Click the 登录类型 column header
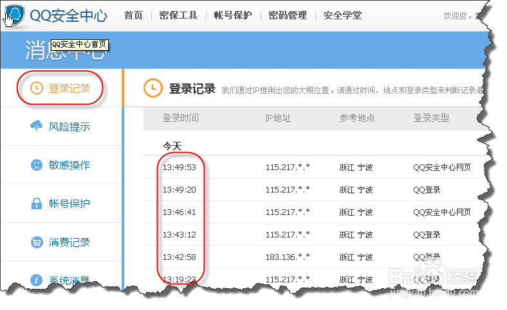Screen dimensions: 507x310 pos(431,118)
